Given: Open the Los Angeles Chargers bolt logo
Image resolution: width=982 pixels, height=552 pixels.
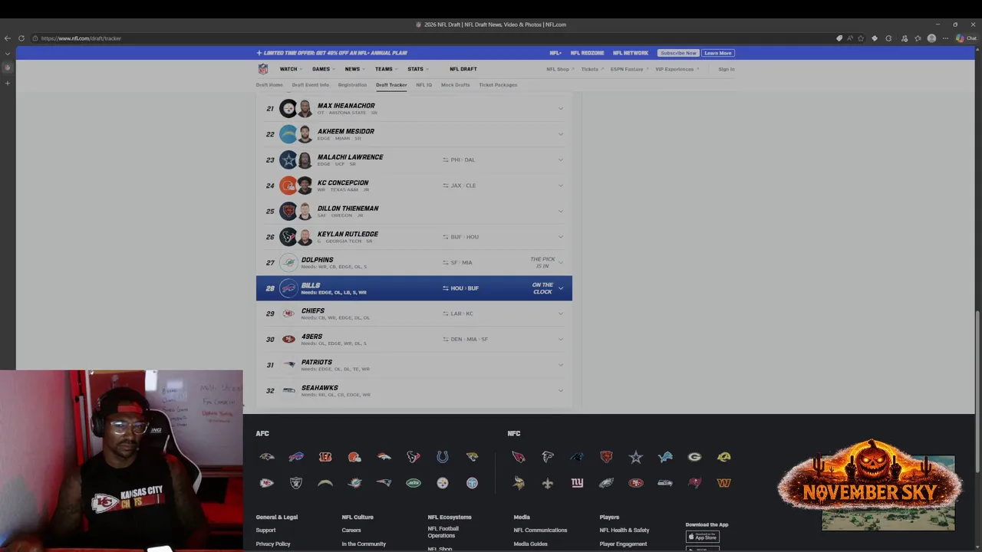Looking at the screenshot, I should 325,483.
